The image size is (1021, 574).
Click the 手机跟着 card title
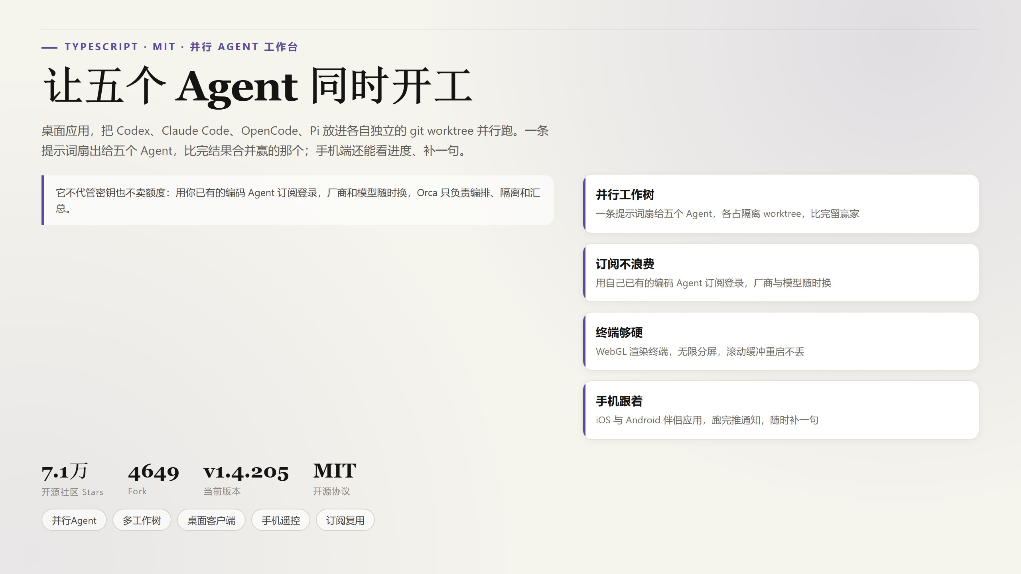click(x=619, y=401)
